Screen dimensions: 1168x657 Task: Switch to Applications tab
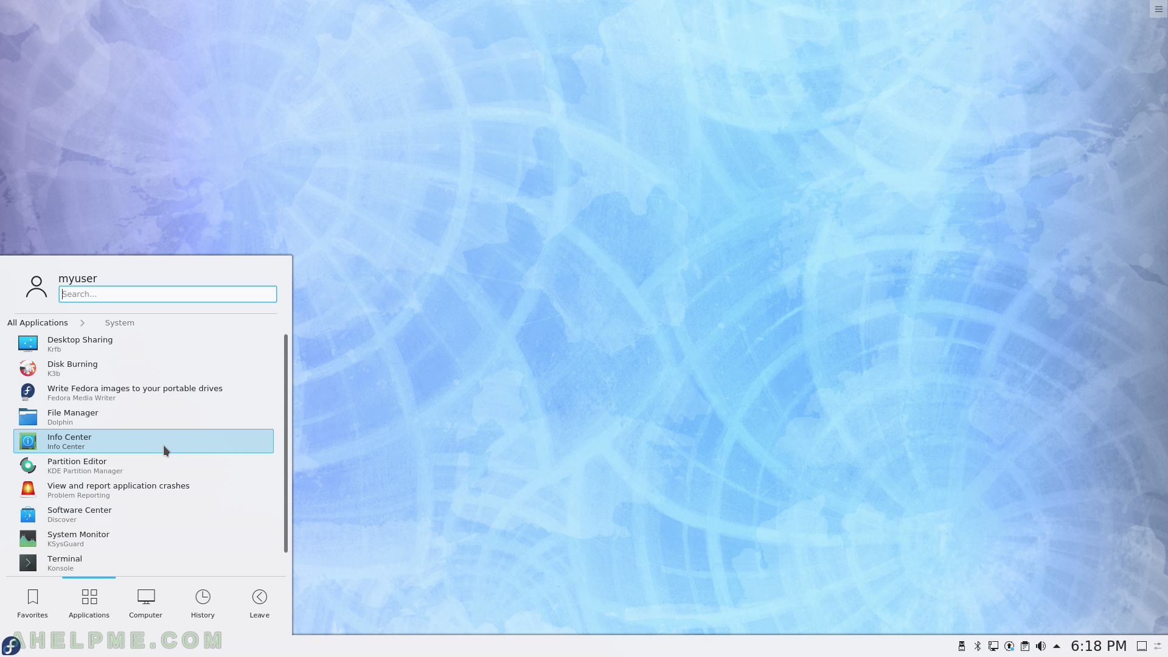(x=89, y=603)
